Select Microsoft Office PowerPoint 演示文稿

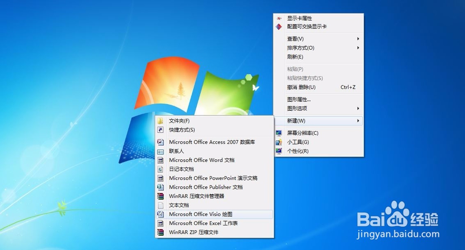214,178
